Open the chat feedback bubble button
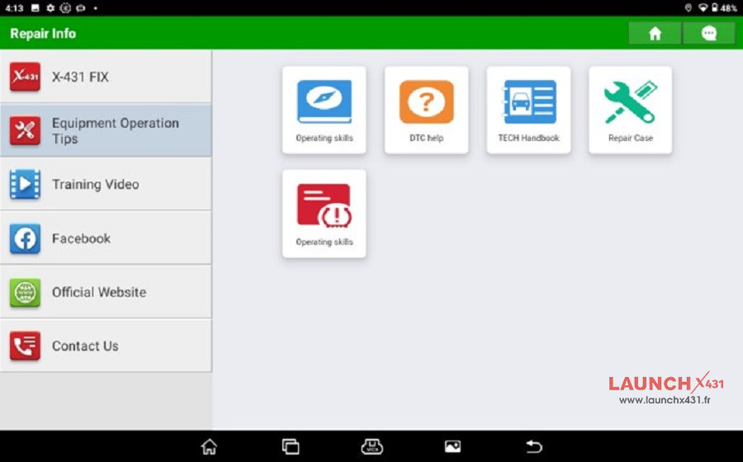This screenshot has width=743, height=462. click(x=708, y=33)
